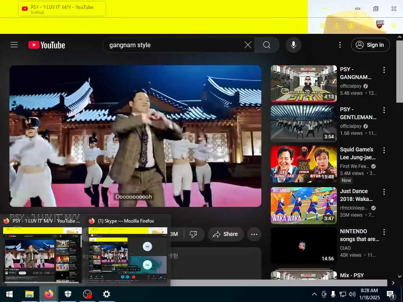Viewport: 403px width, 302px height.
Task: Click the horizontal scrollbar right arrow
Action: pyautogui.click(x=393, y=283)
